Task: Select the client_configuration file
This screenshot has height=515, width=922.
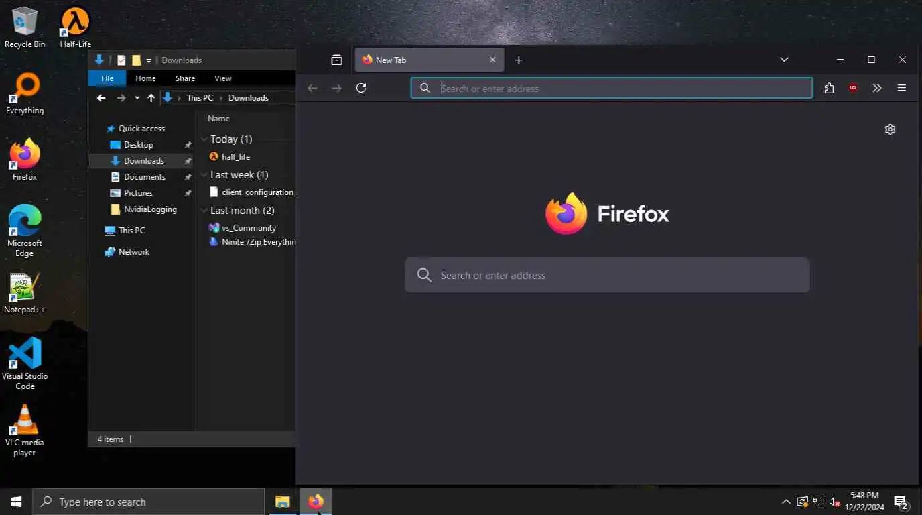Action: (253, 192)
